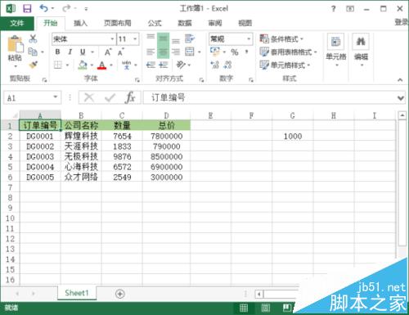
Task: Toggle center horizontal alignment
Action: (x=163, y=52)
